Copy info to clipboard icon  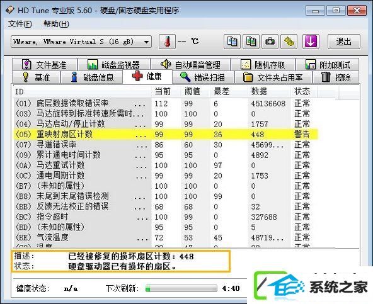pyautogui.click(x=232, y=42)
